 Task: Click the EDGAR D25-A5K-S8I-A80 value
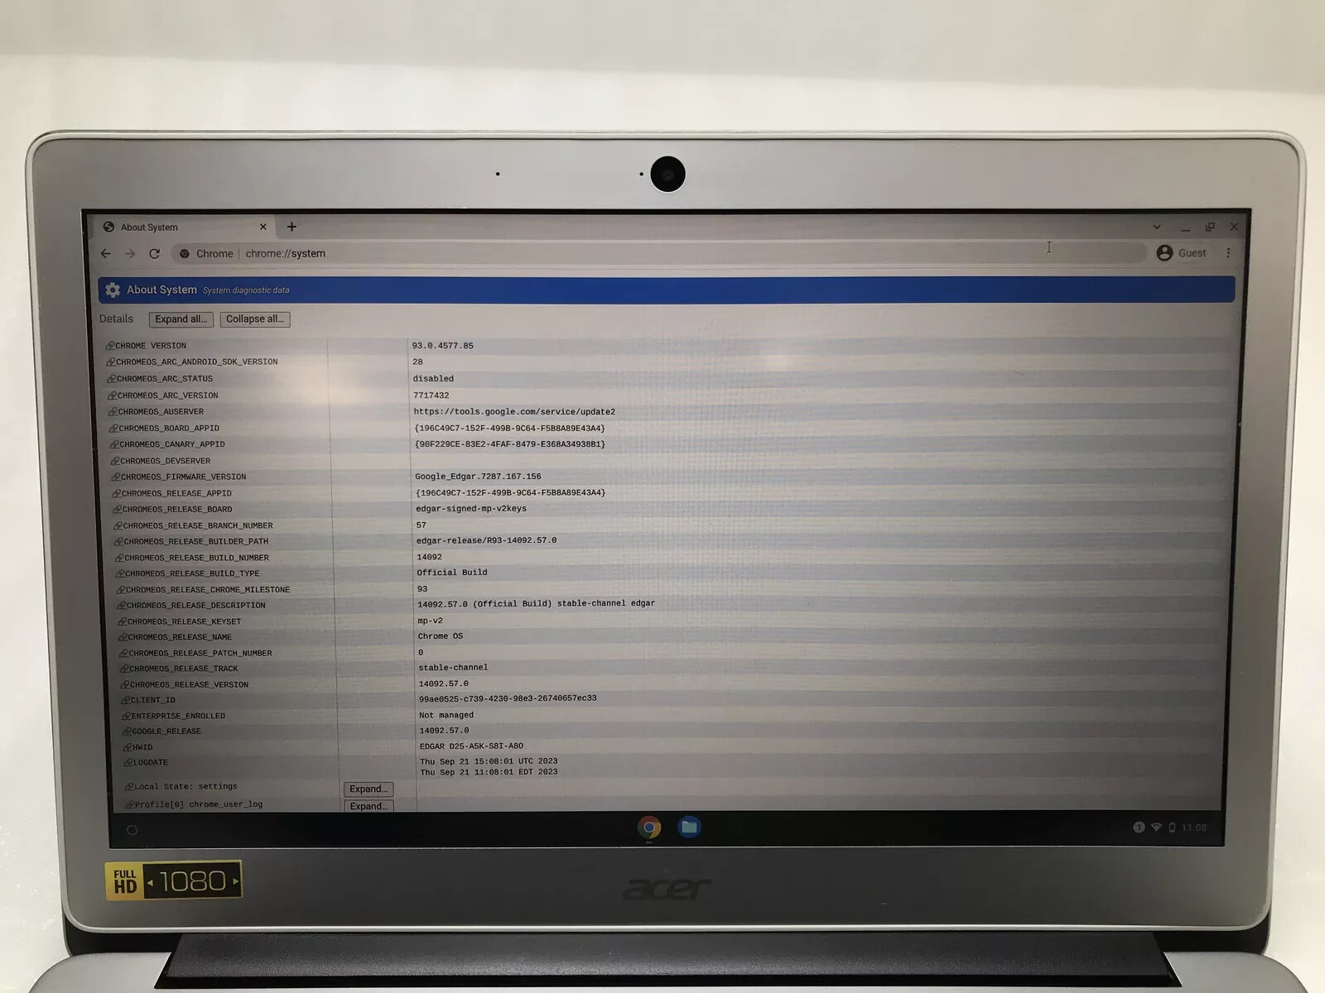click(x=471, y=746)
